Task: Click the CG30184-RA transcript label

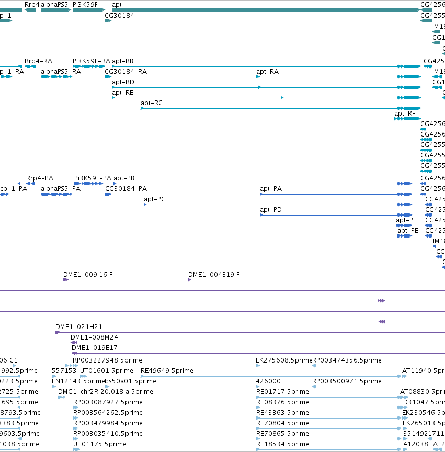Action: click(125, 72)
